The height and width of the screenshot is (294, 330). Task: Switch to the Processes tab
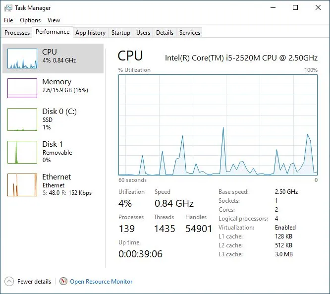click(x=17, y=33)
